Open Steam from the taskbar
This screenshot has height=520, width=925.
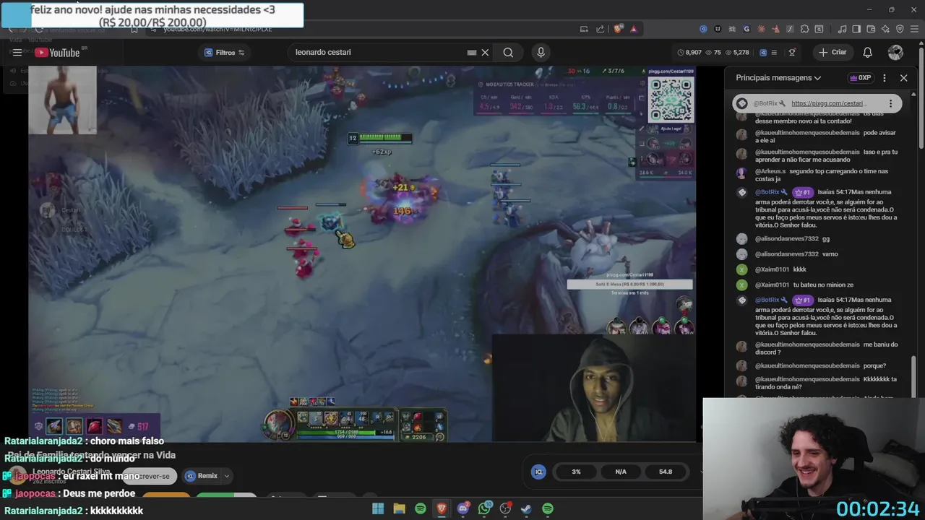(526, 508)
